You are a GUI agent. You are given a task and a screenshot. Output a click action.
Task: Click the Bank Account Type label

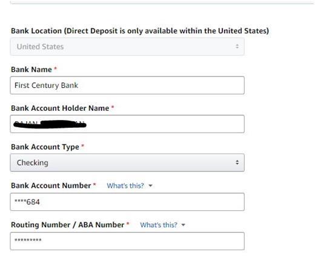tap(45, 147)
